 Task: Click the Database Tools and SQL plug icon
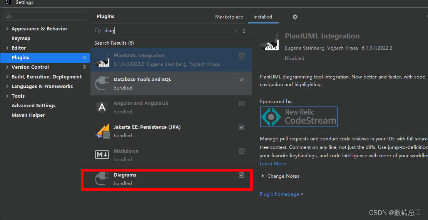pyautogui.click(x=102, y=83)
